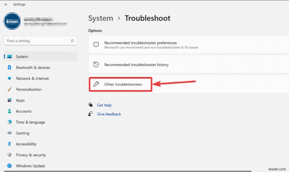Click the Settings window title text
Viewport: 289px width, 172px height.
20,4
